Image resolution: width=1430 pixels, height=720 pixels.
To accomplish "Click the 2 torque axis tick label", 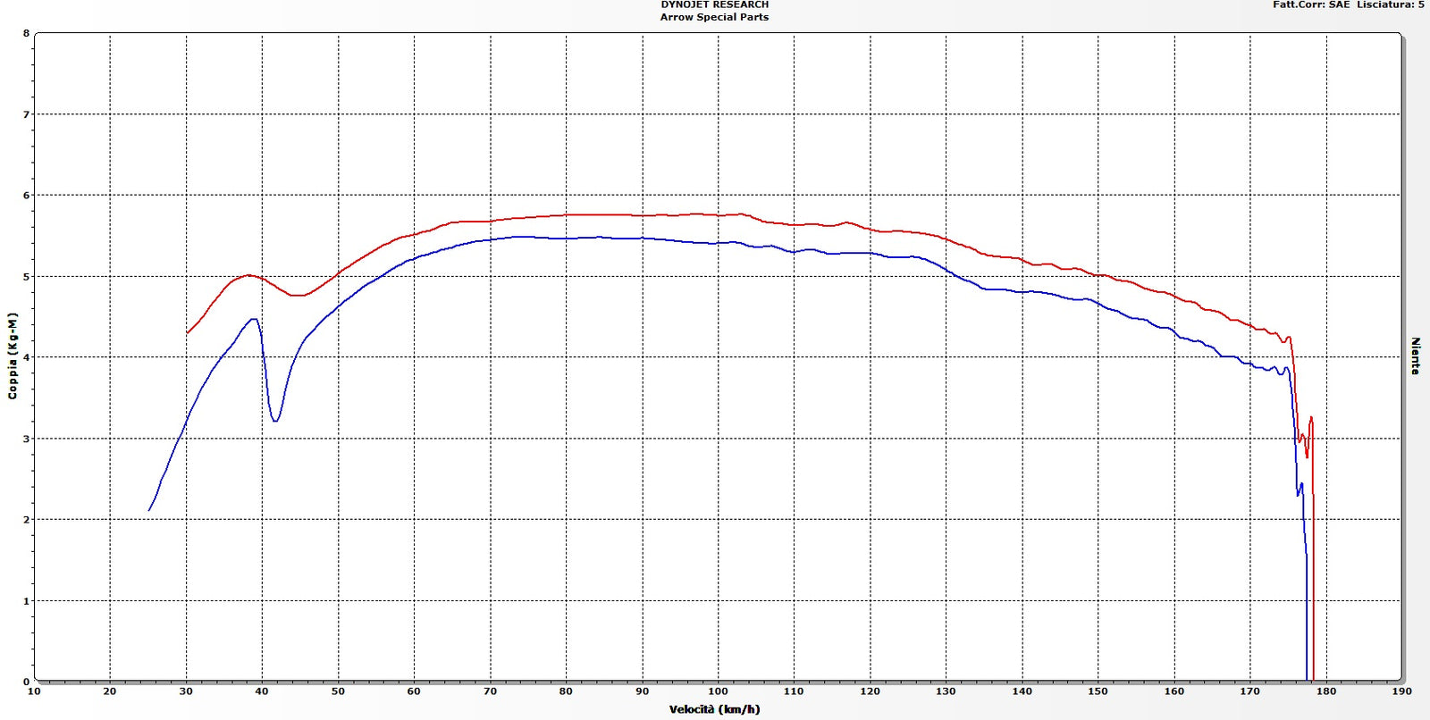I will click(x=26, y=520).
